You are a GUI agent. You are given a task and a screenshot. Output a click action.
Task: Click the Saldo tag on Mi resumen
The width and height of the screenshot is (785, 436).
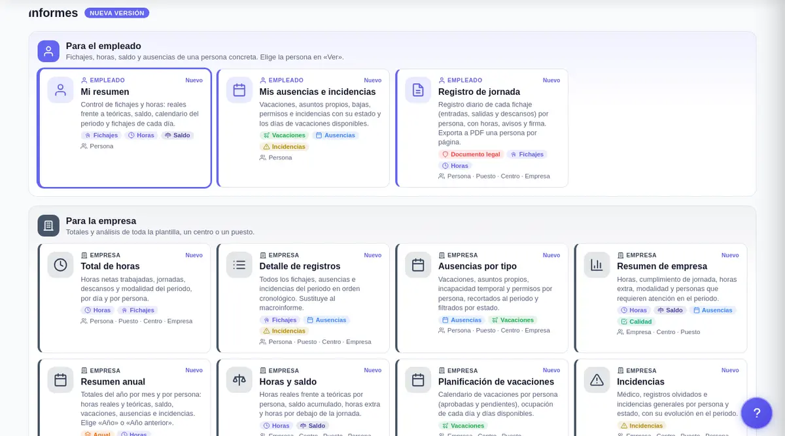pos(177,135)
